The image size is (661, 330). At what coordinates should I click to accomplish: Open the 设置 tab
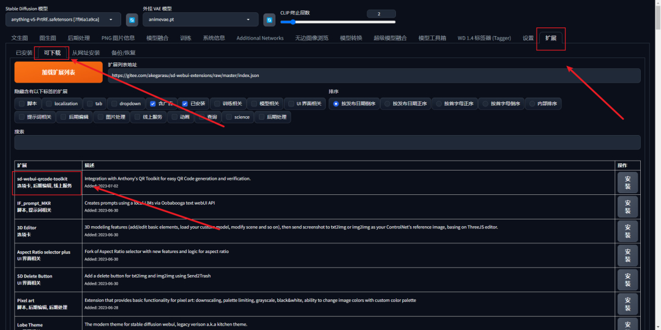click(528, 38)
